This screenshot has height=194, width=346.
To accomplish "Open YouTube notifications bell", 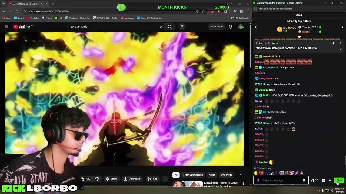I will point(230,27).
